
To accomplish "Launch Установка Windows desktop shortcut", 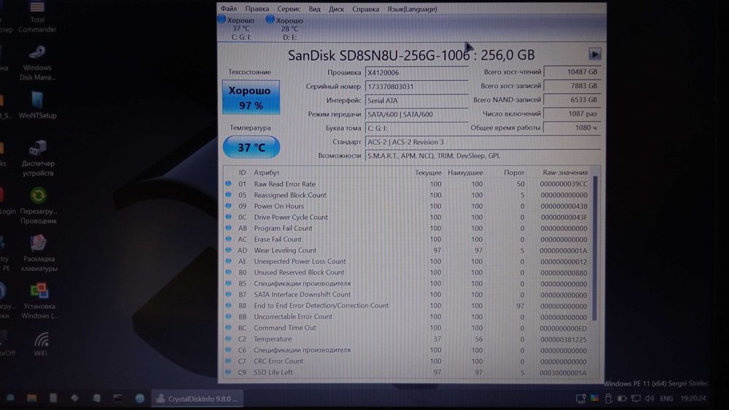I will 39,301.
